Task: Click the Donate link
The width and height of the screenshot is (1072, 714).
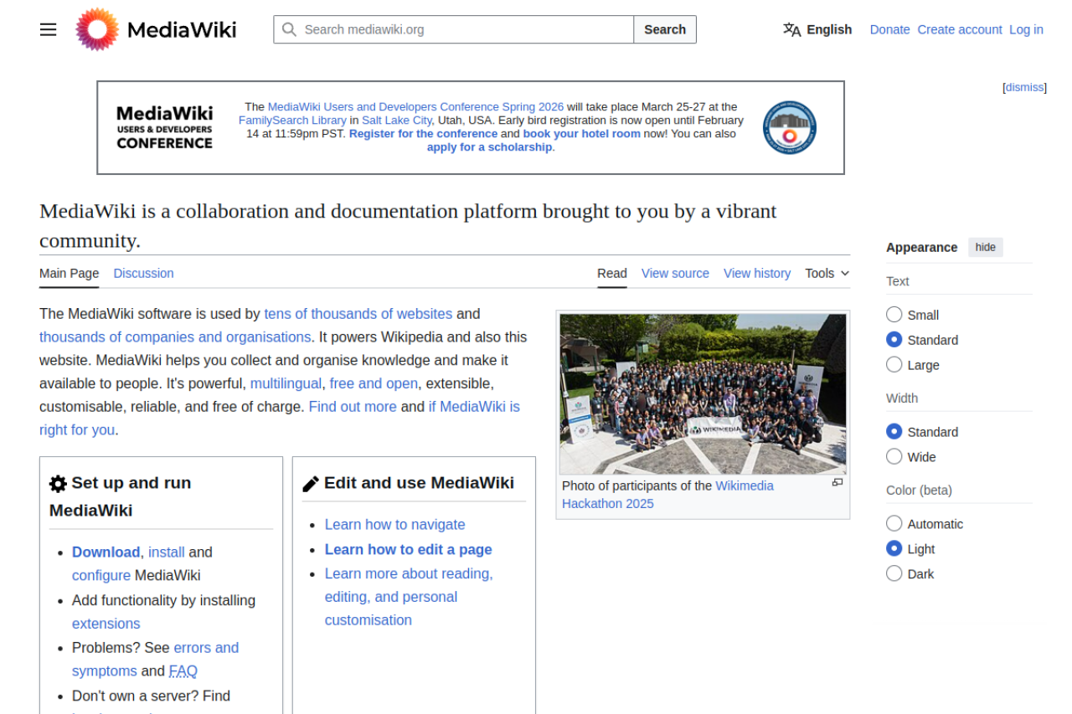Action: point(889,29)
